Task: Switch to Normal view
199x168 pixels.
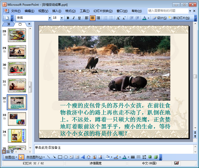Action: coord(4,152)
